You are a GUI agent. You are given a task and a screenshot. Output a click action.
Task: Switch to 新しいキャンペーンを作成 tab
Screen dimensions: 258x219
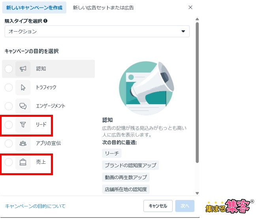(34, 7)
